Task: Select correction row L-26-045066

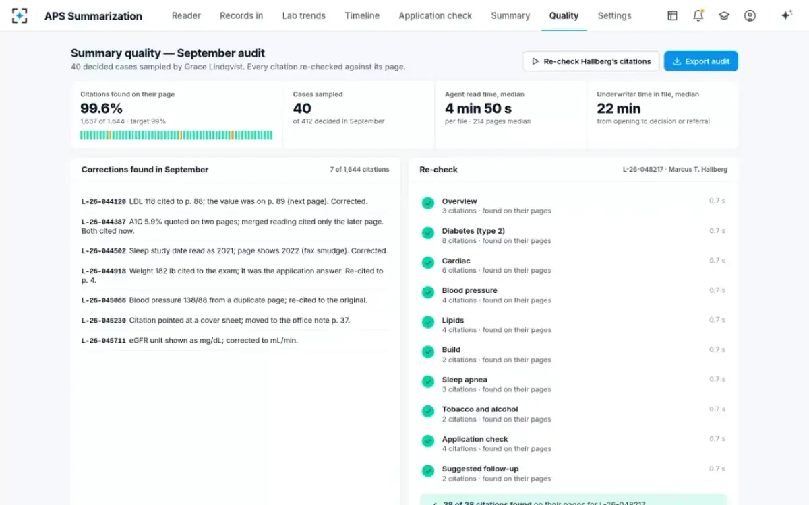Action: pos(235,300)
